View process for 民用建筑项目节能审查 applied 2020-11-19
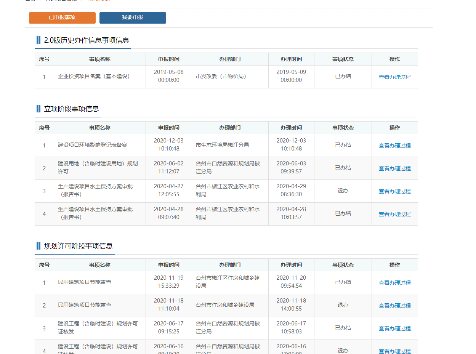 [394, 283]
